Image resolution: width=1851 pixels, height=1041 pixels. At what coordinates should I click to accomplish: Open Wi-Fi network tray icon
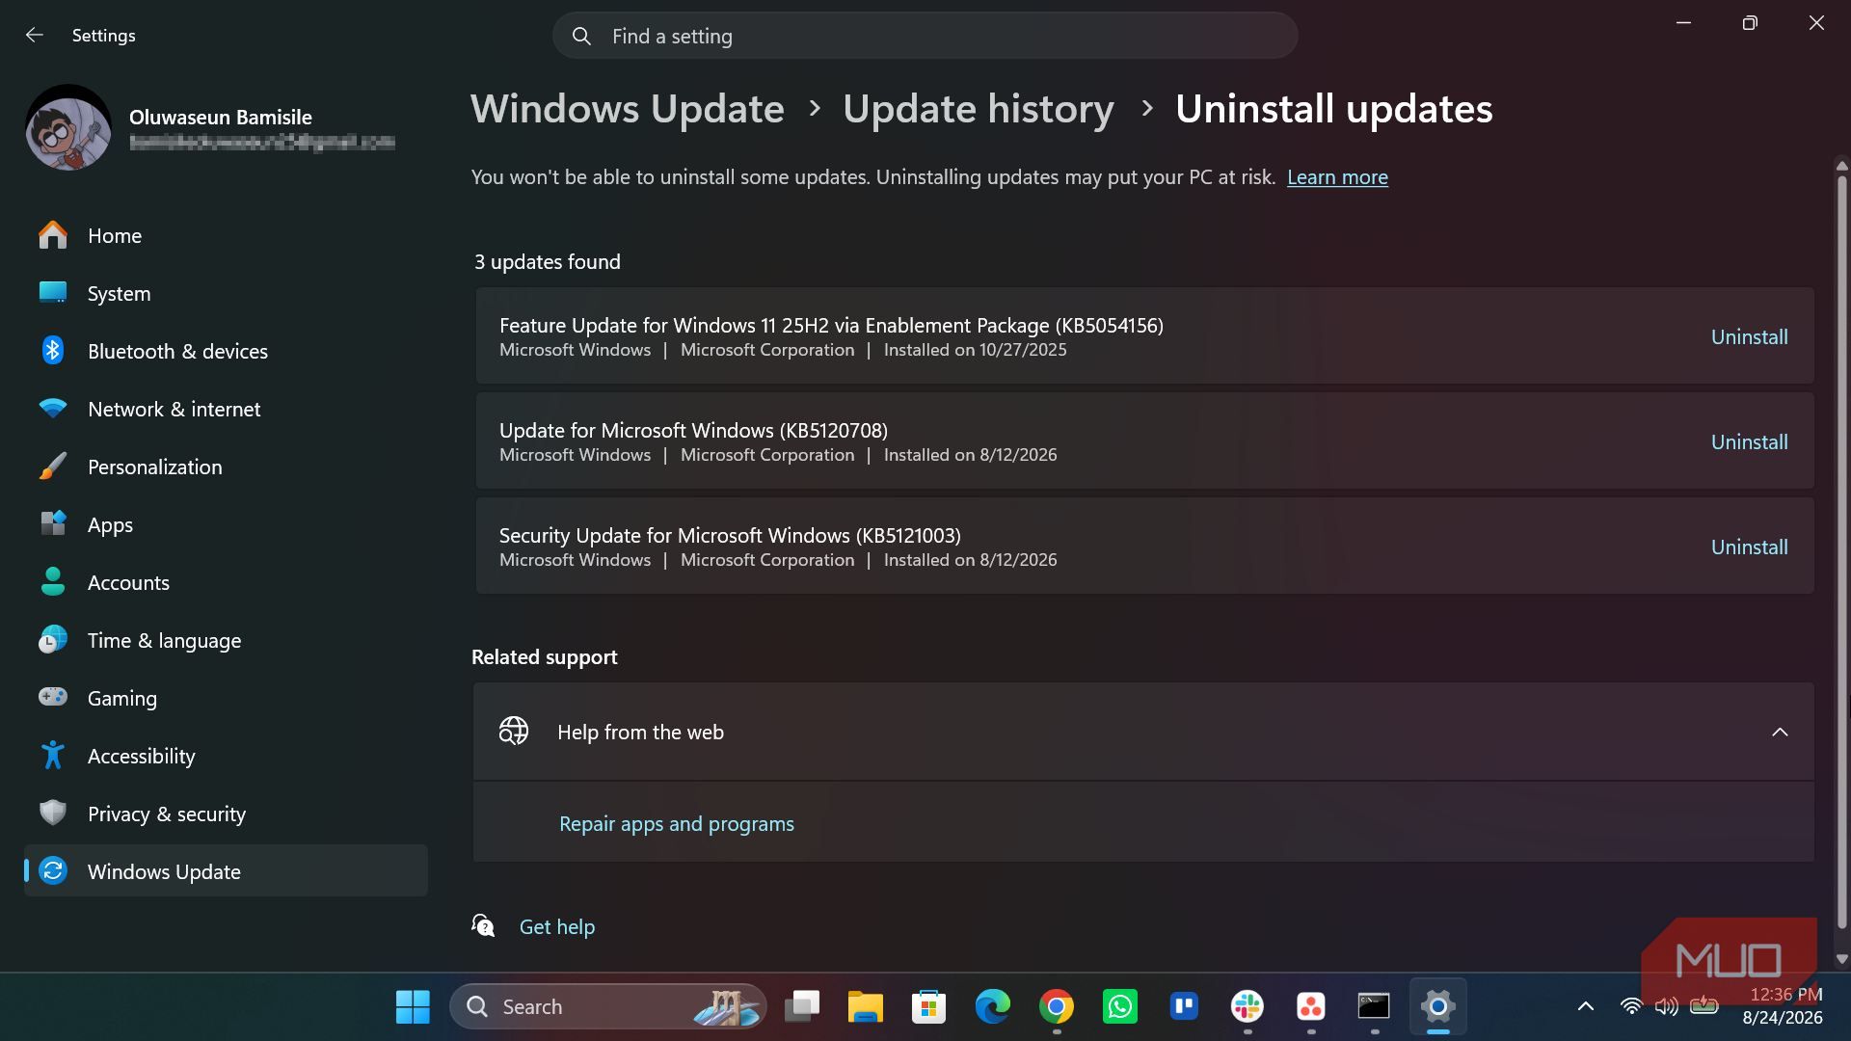[x=1631, y=1006]
